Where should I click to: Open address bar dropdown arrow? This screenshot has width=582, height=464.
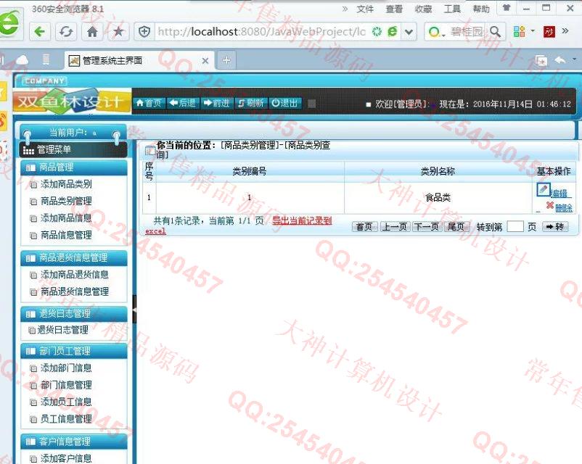point(409,33)
